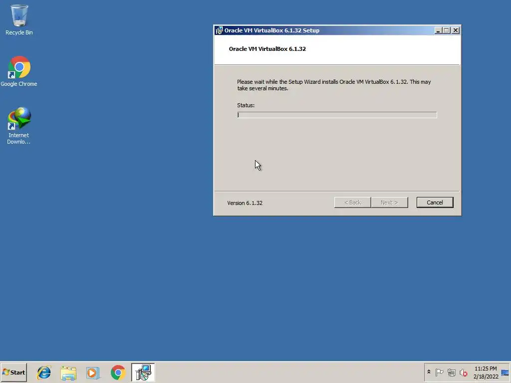Minimize the VirtualBox Setup window
The image size is (511, 383).
tap(438, 30)
